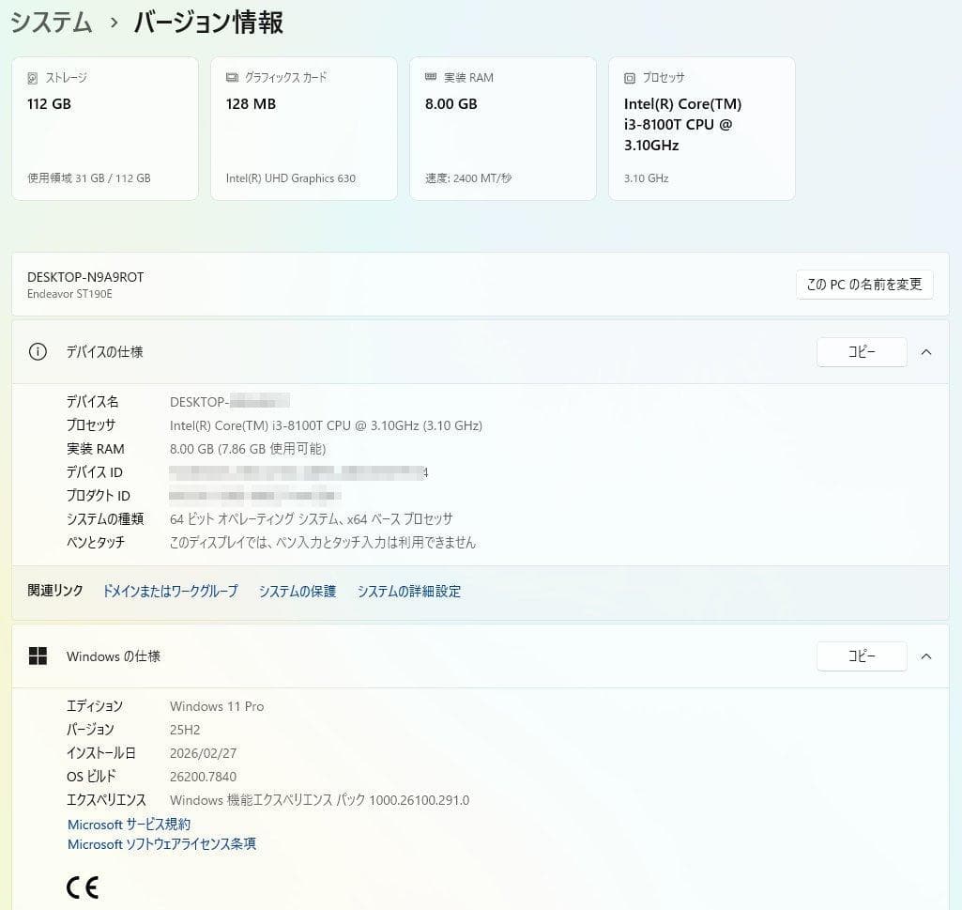
Task: Open システムの詳細設定 link
Action: (x=409, y=591)
